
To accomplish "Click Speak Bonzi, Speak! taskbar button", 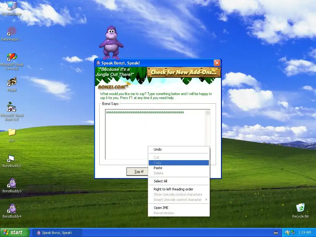I will [57, 233].
